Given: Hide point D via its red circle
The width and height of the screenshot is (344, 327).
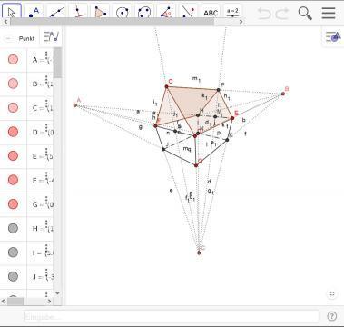Looking at the screenshot, I should pyautogui.click(x=13, y=132).
